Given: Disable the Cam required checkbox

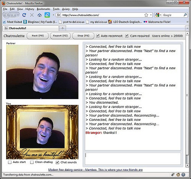Looking at the screenshot, I should coord(127,36).
